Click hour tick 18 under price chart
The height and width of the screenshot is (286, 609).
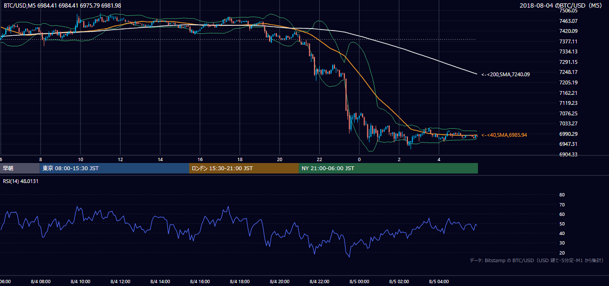240,160
